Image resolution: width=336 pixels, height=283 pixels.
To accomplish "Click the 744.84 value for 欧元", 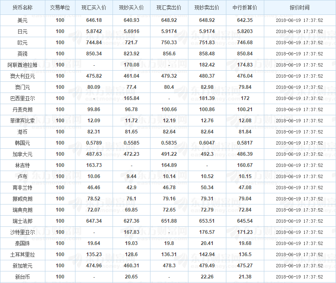I will pyautogui.click(x=94, y=43).
